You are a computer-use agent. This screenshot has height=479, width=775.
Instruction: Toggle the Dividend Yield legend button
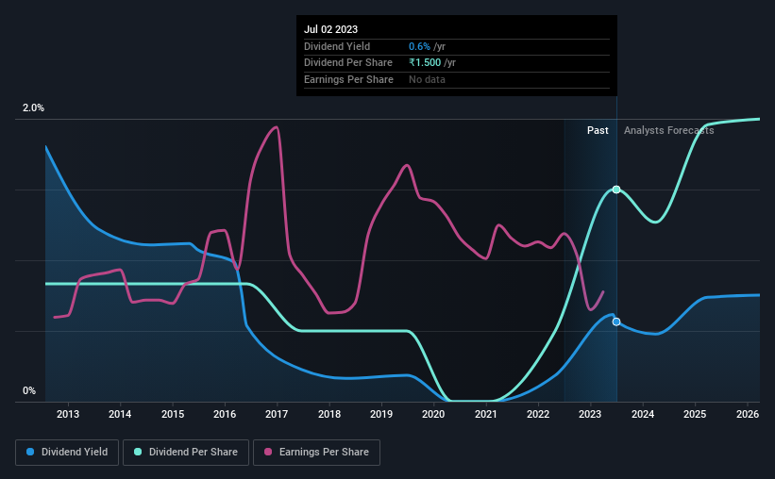pyautogui.click(x=67, y=453)
